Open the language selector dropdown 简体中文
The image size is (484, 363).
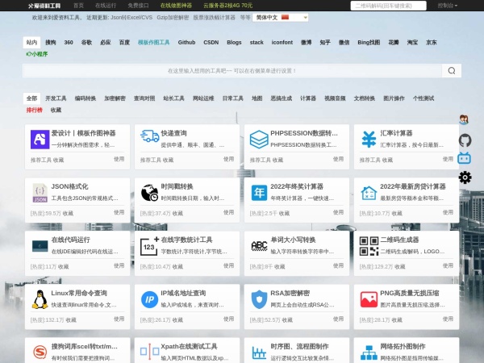pyautogui.click(x=269, y=17)
